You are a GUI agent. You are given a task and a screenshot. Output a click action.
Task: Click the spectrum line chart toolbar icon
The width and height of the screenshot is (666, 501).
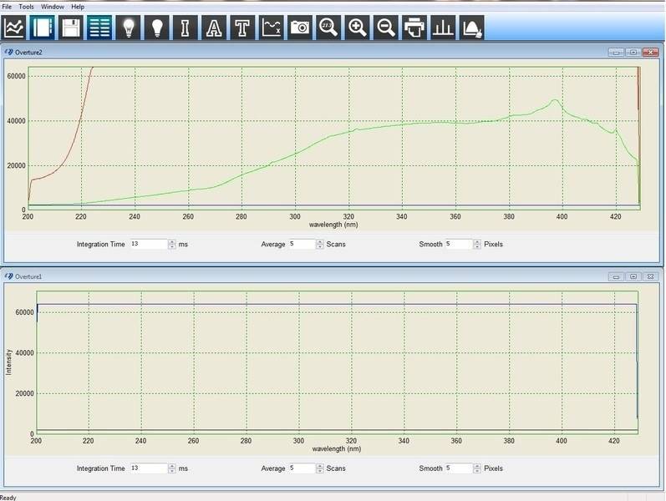[x=14, y=27]
